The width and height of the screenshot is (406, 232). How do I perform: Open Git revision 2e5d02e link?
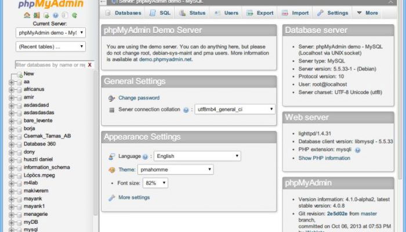click(337, 213)
